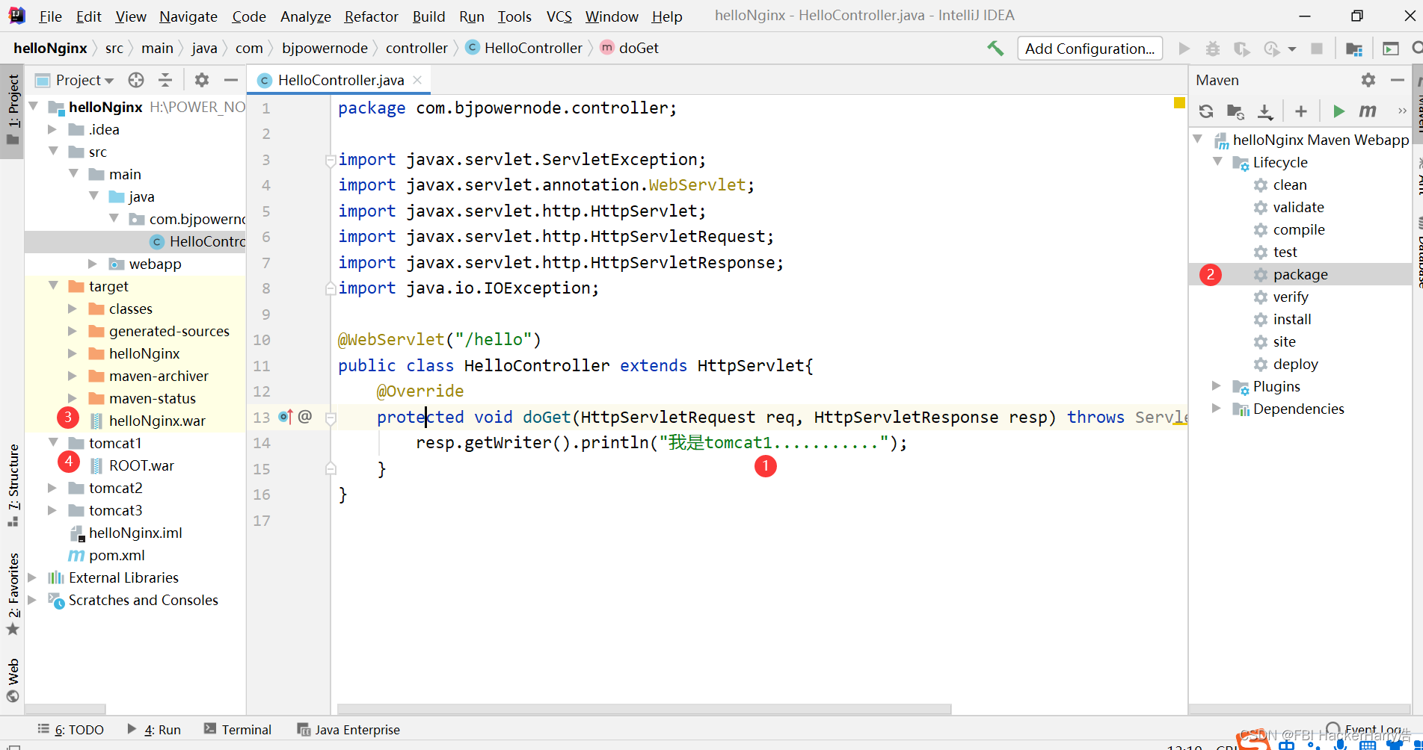
Task: Expand External Libraries node
Action: (32, 577)
